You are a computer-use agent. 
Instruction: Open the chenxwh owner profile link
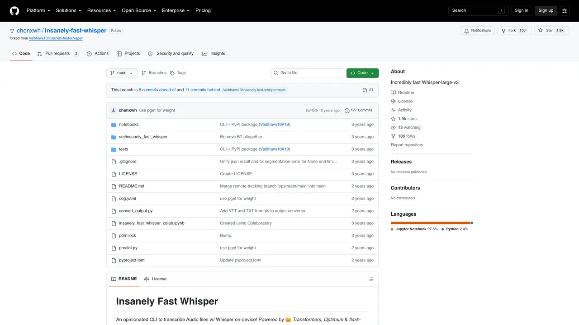[x=28, y=31]
